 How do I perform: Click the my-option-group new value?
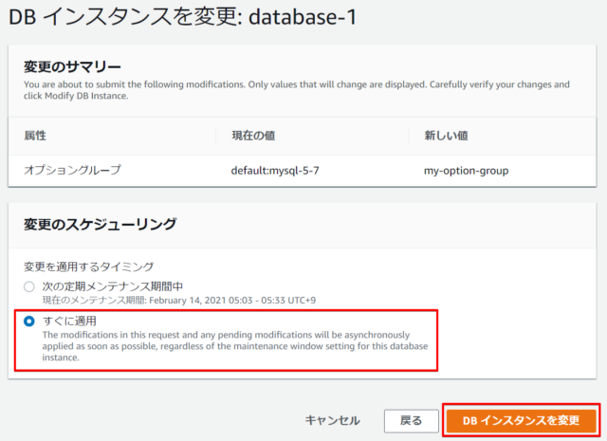tap(466, 171)
